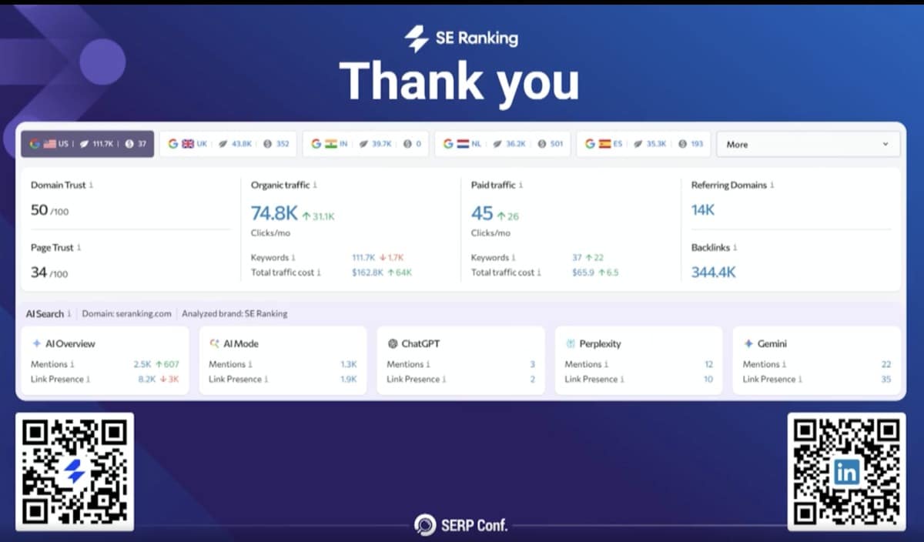Viewport: 924px width, 542px height.
Task: Expand the More regions dropdown
Action: coord(806,144)
